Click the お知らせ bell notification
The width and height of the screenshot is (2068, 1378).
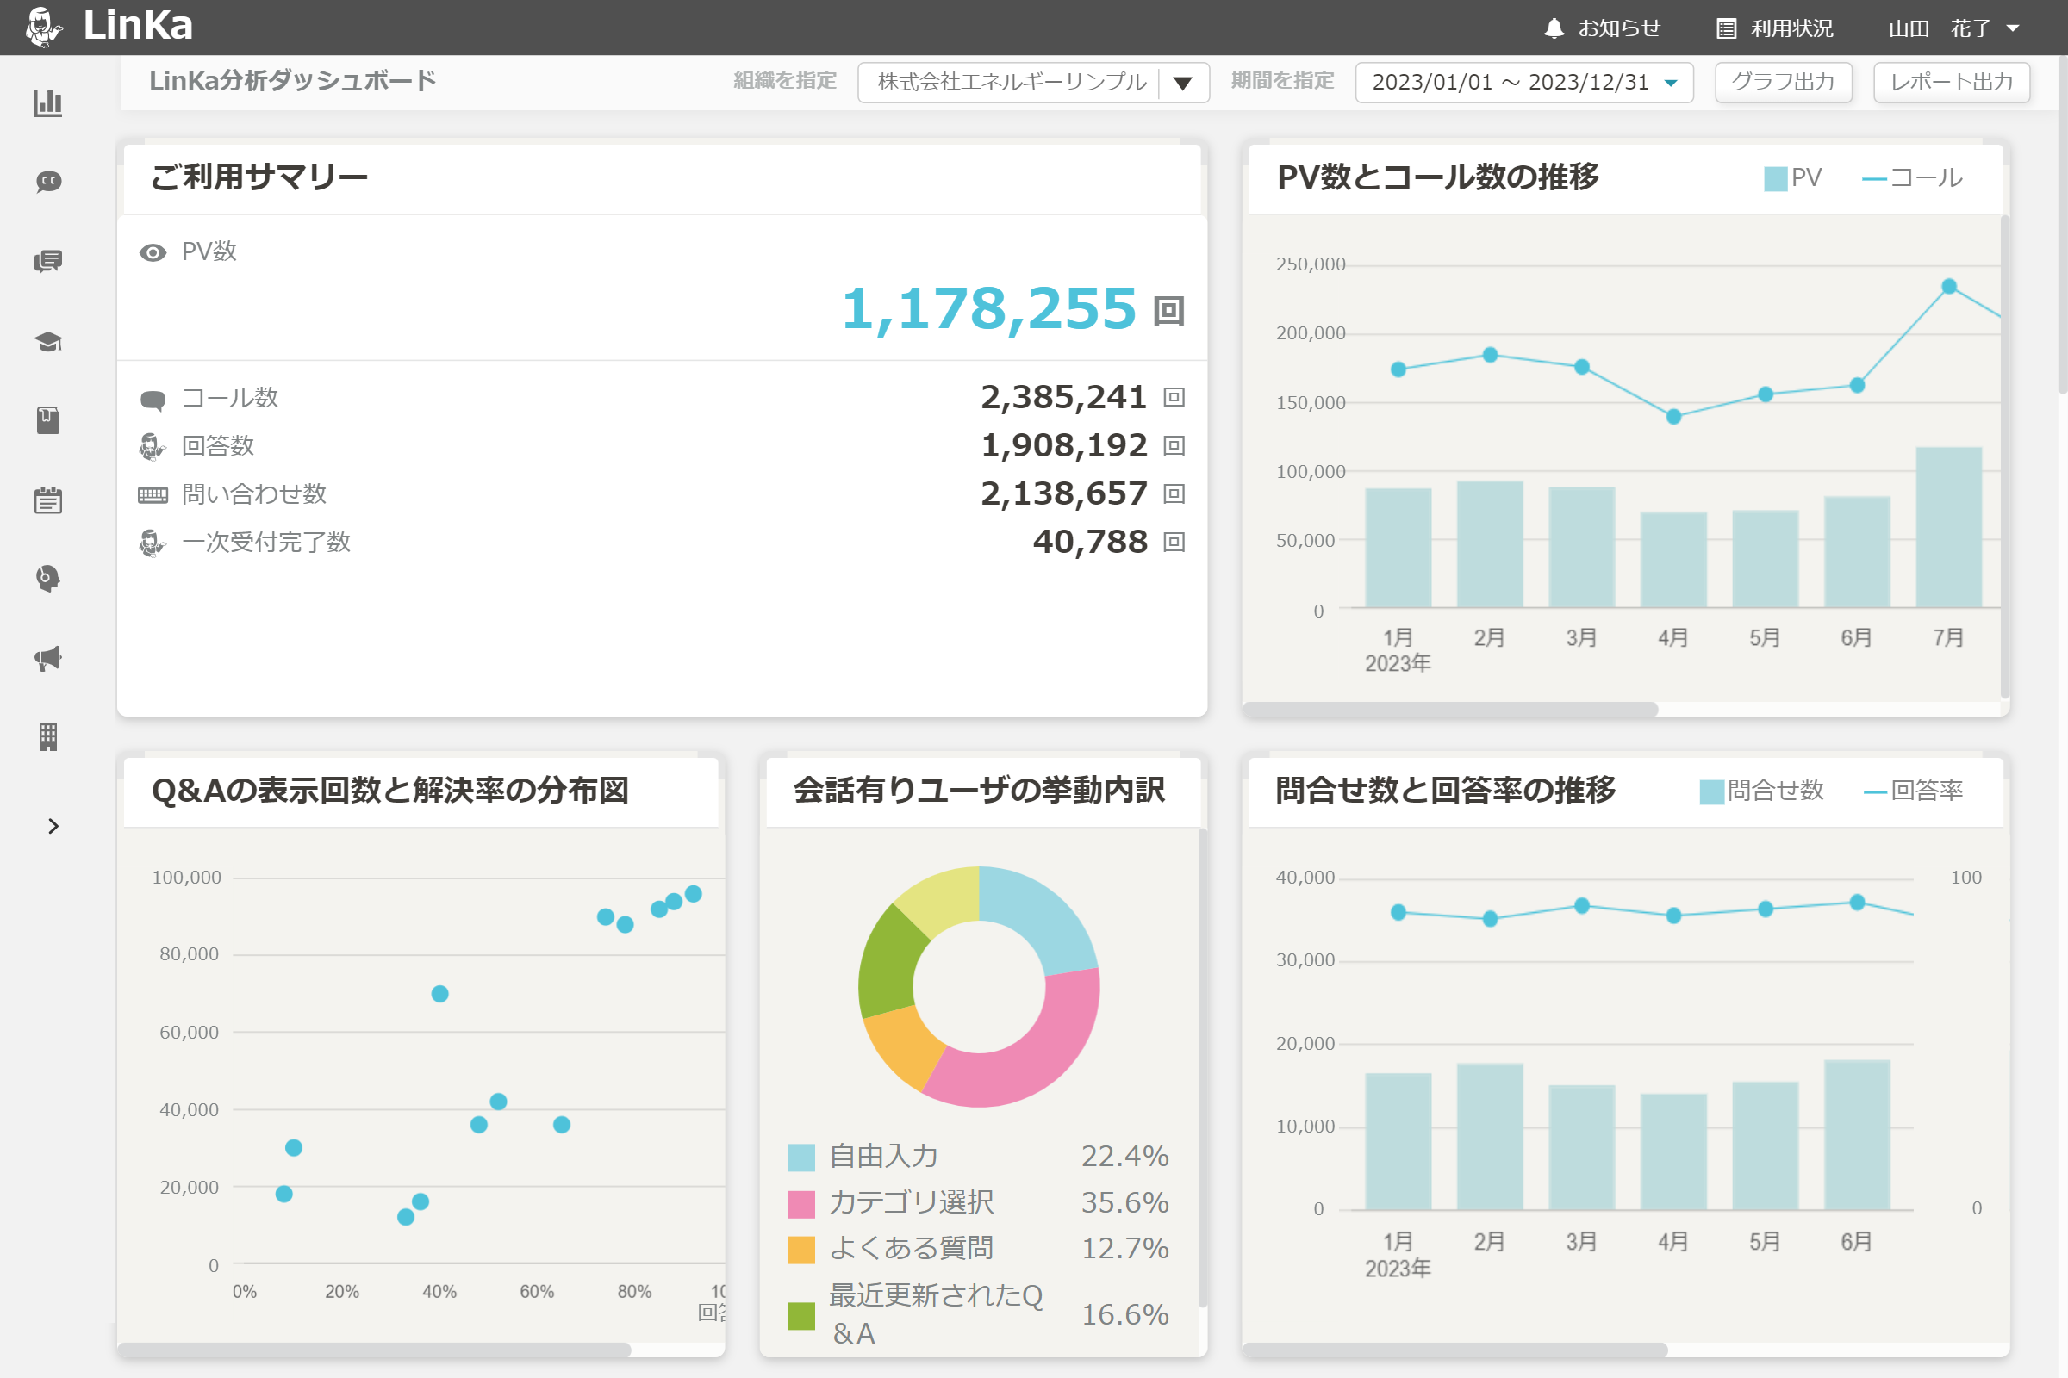(1602, 28)
